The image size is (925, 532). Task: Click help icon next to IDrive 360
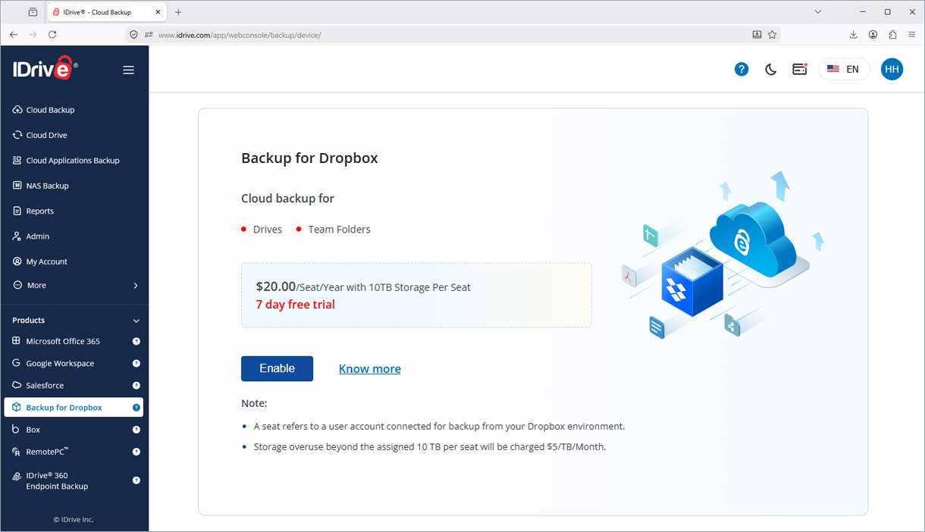[x=136, y=480]
